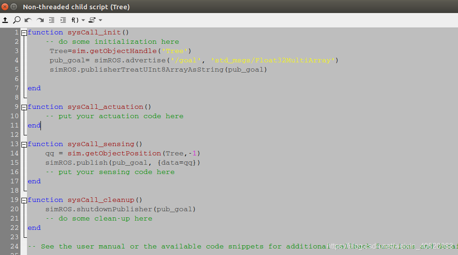
Task: Maximize the child script window
Action: coord(14,7)
